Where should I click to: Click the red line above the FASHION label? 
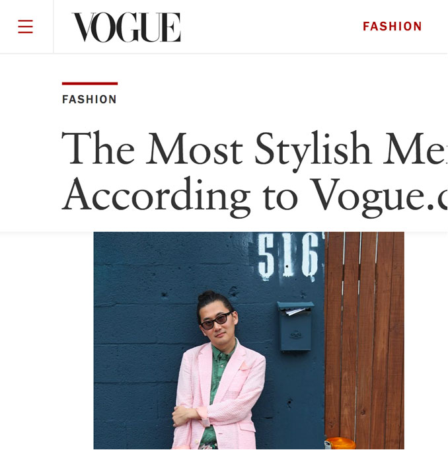[x=89, y=83]
